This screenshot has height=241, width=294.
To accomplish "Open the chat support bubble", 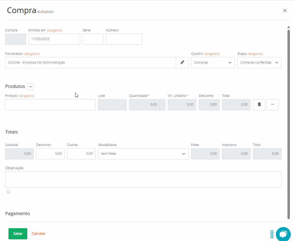I will 283,234.
